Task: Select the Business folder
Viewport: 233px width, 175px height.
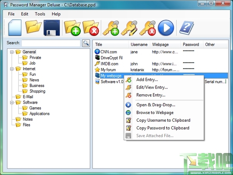Action: (37, 86)
